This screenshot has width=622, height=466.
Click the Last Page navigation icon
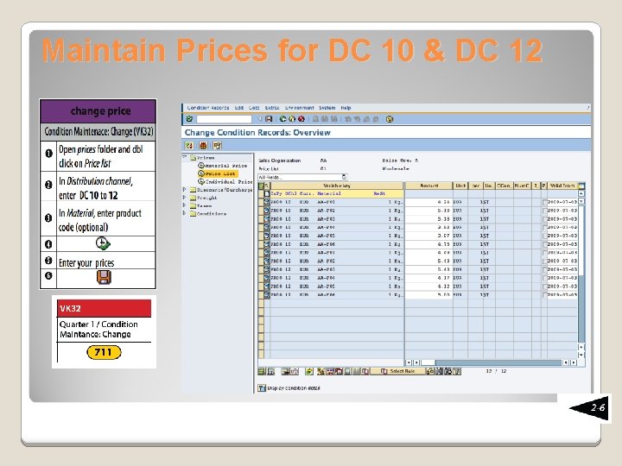(x=376, y=119)
